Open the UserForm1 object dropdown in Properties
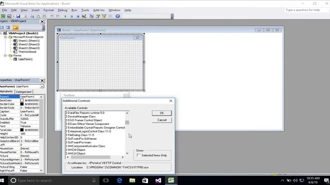The image size is (330, 185). (42, 86)
